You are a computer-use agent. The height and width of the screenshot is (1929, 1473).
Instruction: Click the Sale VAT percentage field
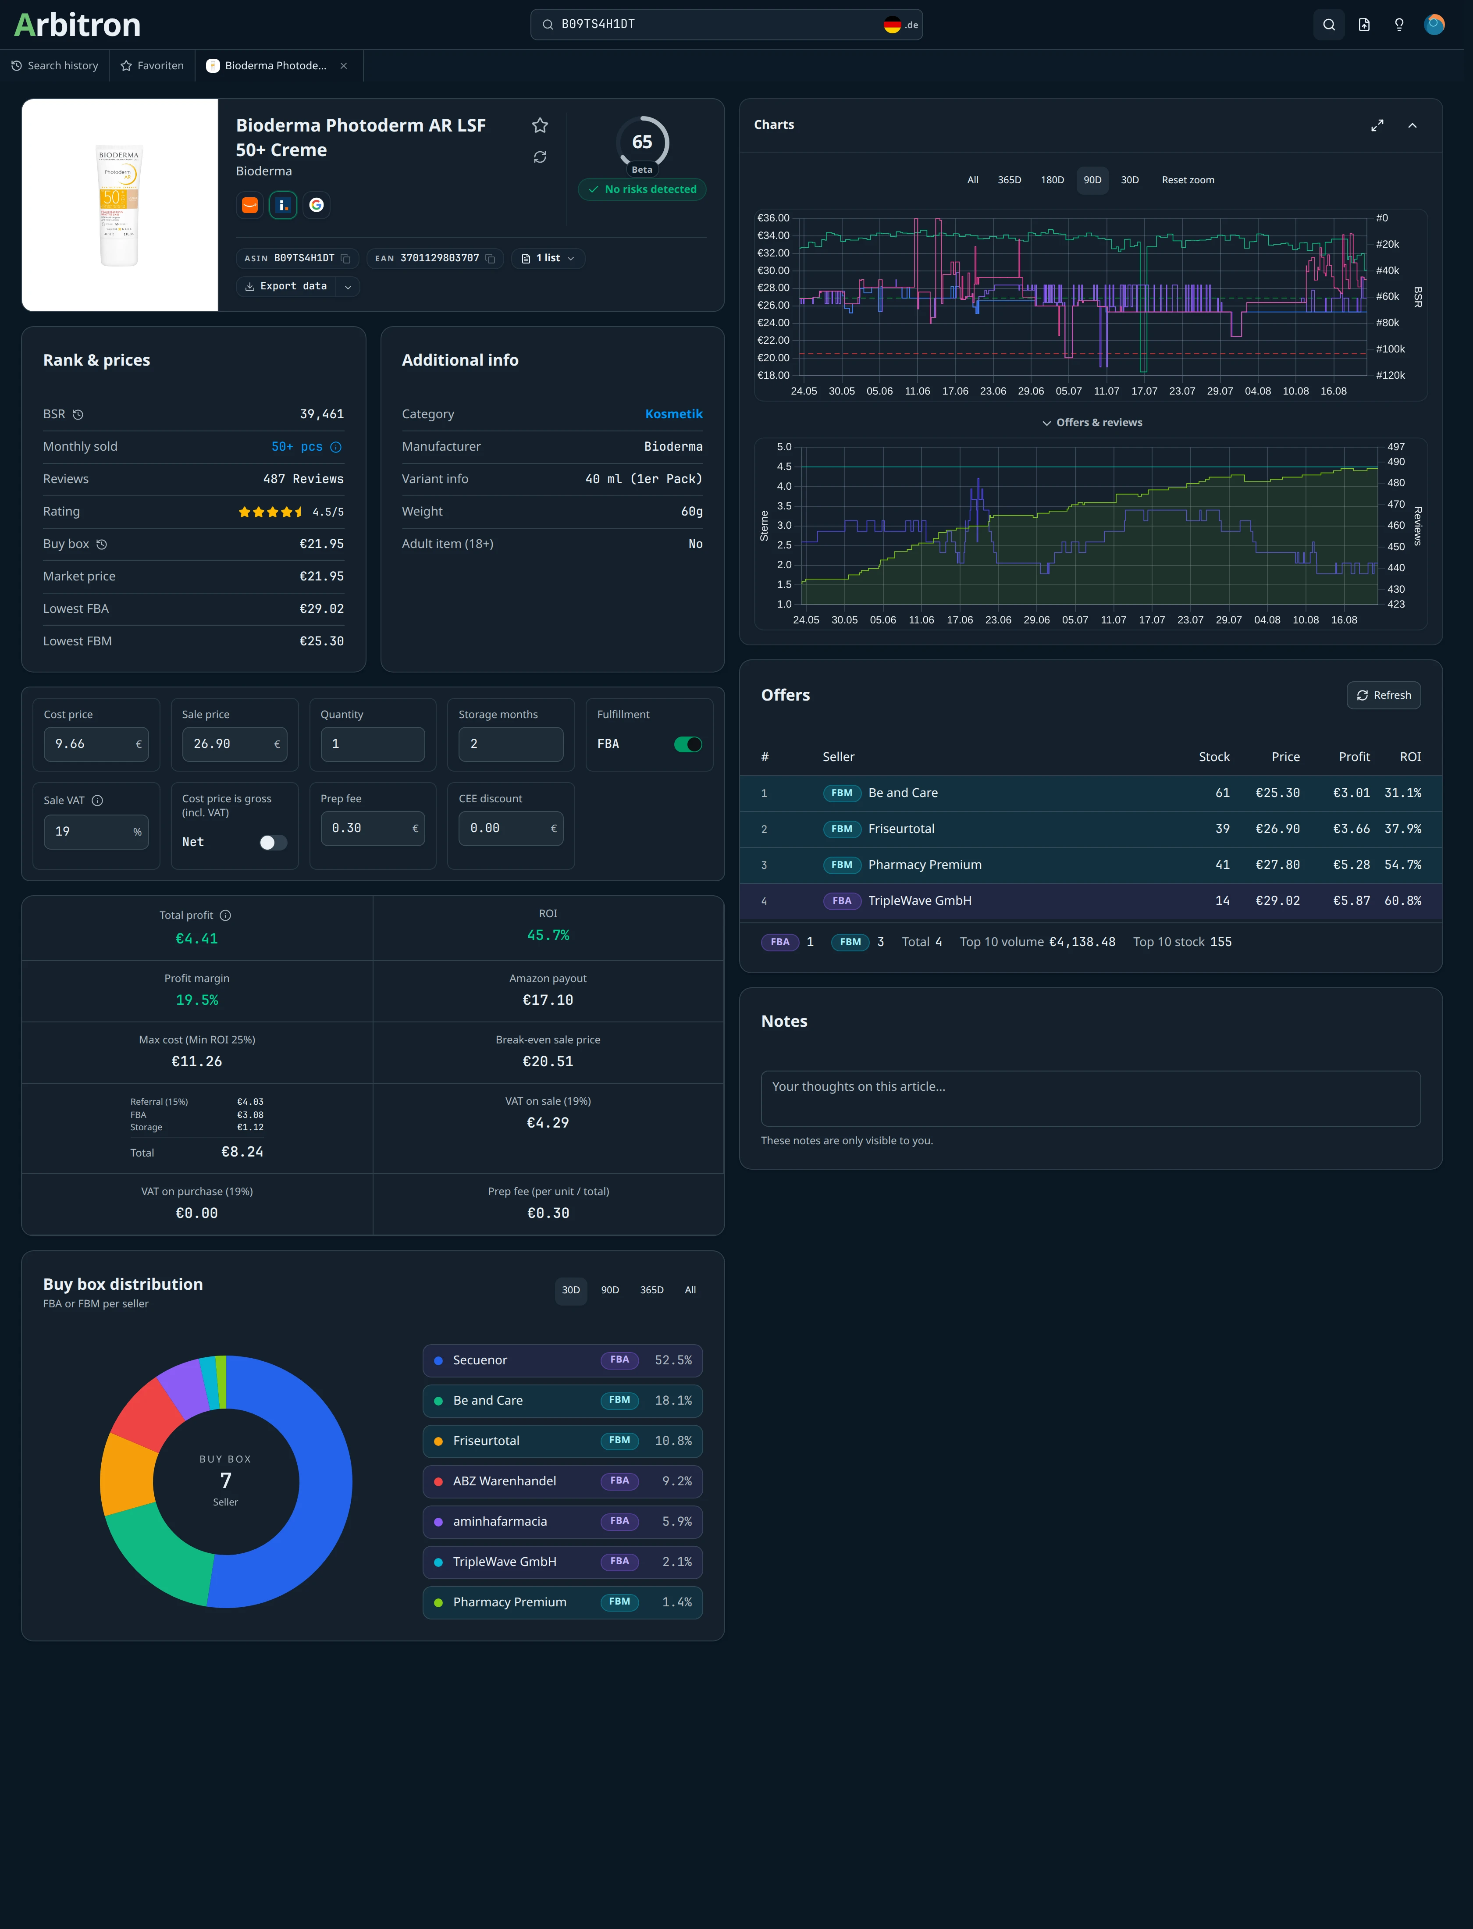tap(96, 832)
